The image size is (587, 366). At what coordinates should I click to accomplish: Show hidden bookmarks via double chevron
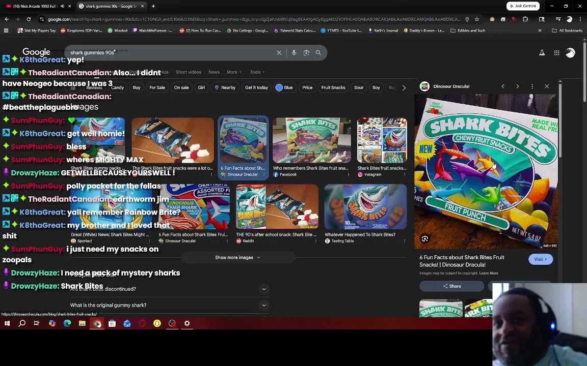pos(540,30)
